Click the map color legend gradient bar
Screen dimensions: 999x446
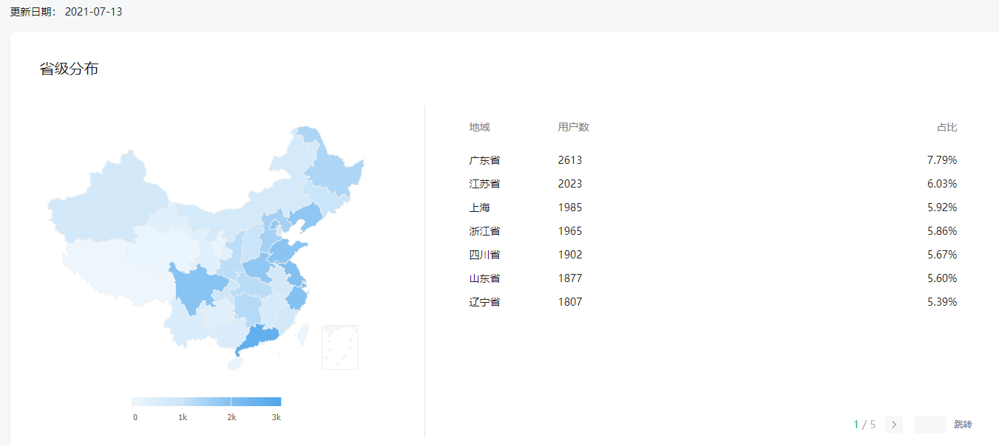[x=206, y=402]
